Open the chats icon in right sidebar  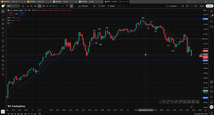click(212, 27)
